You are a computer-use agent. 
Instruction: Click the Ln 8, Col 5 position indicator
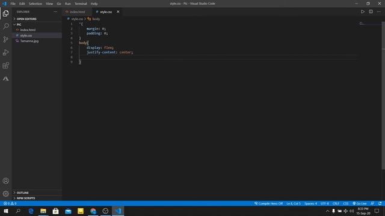pyautogui.click(x=294, y=203)
